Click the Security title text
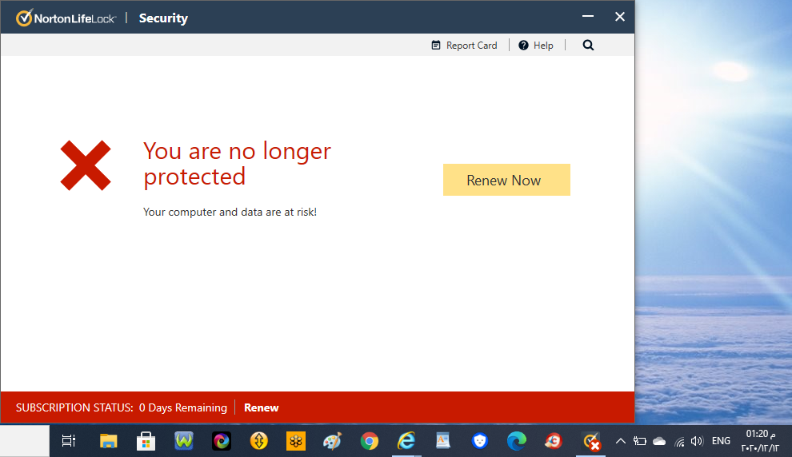Screen dimensions: 792x457 tap(163, 18)
